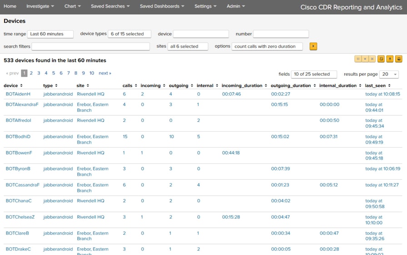Viewport: 407px width, 255px height.
Task: Open the results per page dropdown
Action: point(389,74)
